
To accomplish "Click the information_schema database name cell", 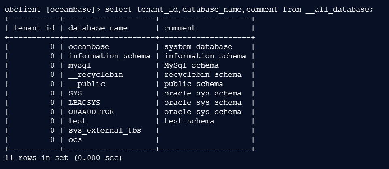I will point(109,56).
